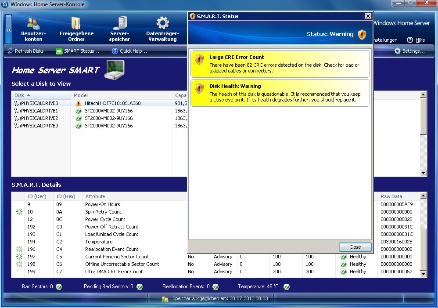This screenshot has width=438, height=308.
Task: Click the green star icon in Current Pending Sector row
Action: 19,257
